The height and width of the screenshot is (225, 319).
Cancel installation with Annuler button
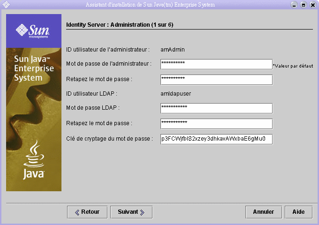(264, 212)
